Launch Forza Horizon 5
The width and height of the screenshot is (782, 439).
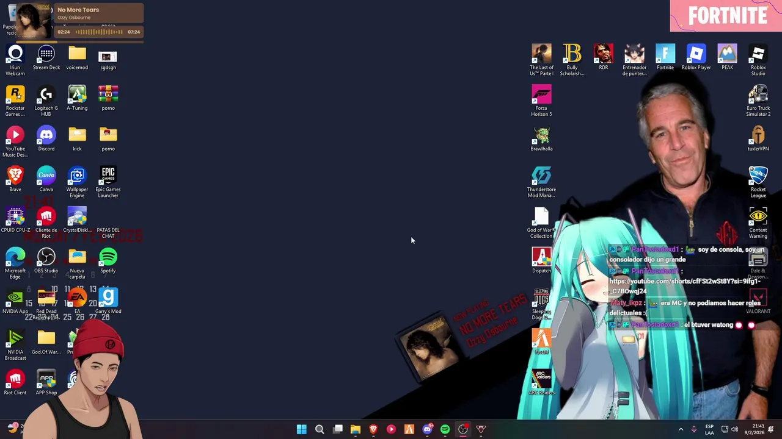click(x=541, y=101)
